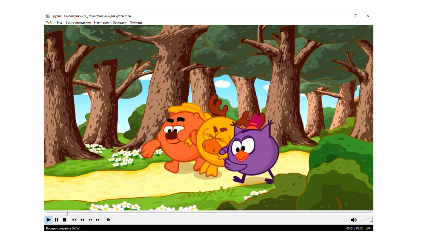Minimize the player window
The width and height of the screenshot is (432, 243).
[x=344, y=16]
